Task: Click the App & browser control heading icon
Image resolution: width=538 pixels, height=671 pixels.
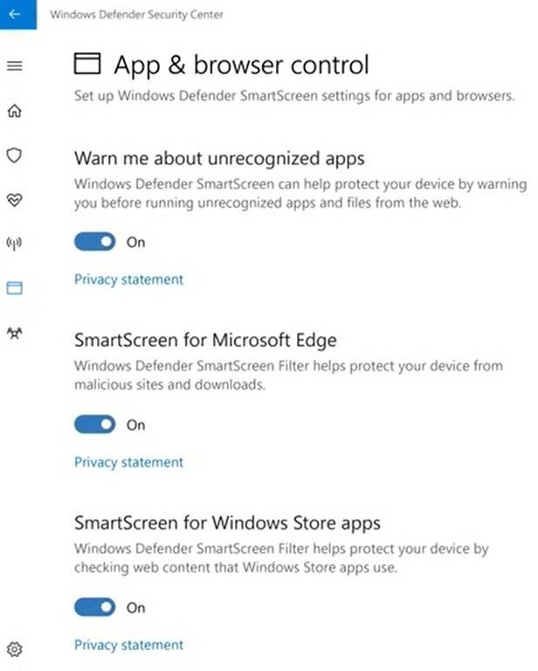Action: (87, 64)
